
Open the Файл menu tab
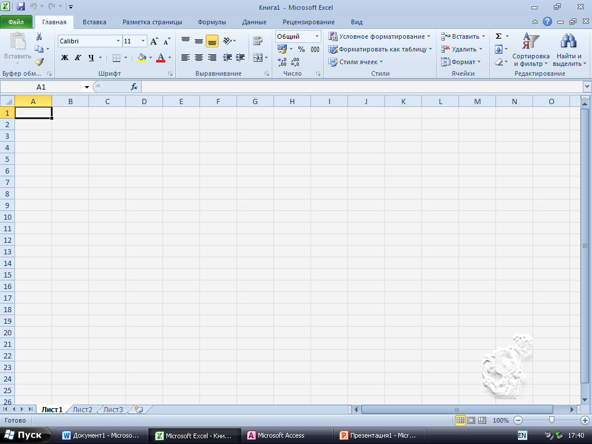click(x=16, y=22)
